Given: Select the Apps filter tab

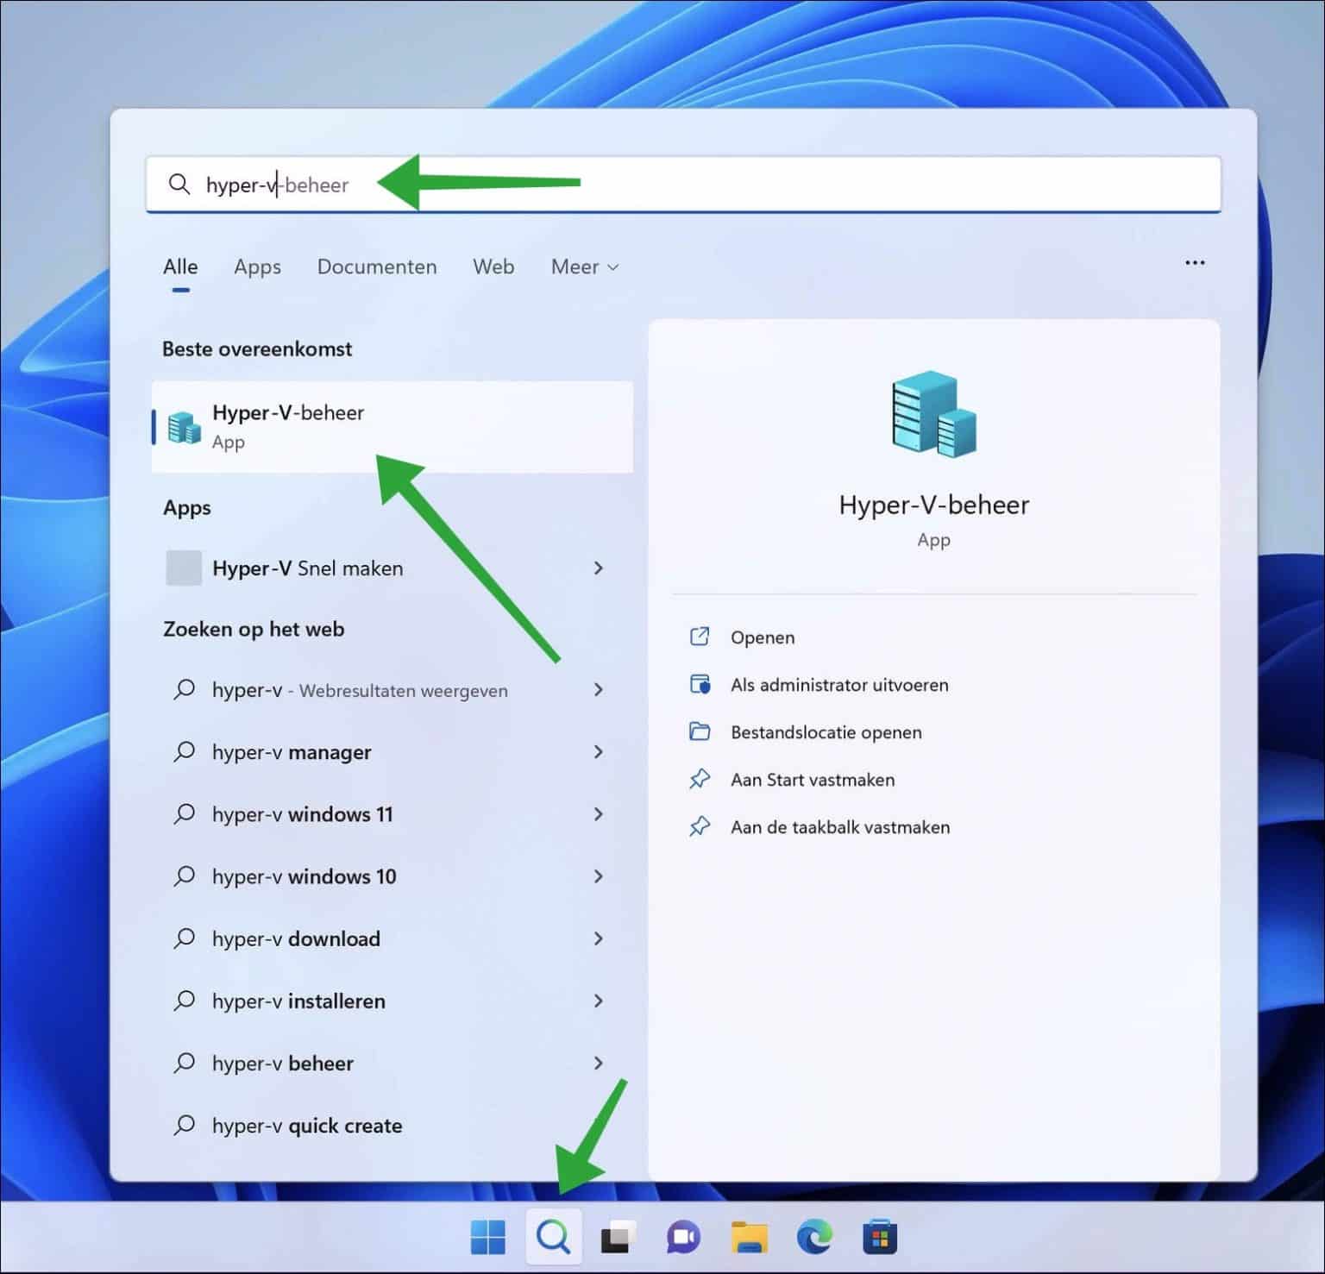Looking at the screenshot, I should pos(256,267).
